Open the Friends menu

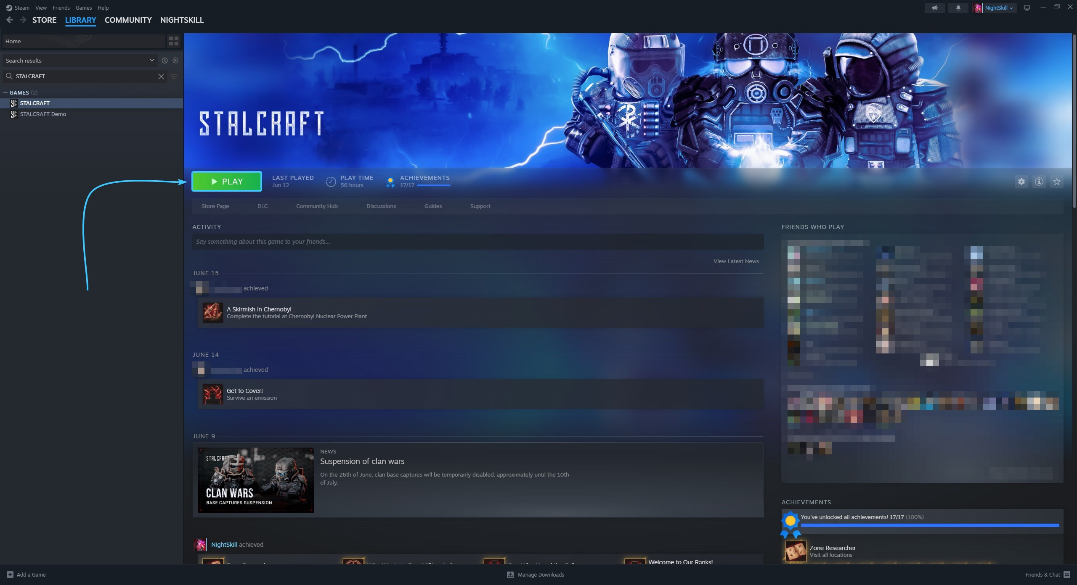tap(61, 8)
